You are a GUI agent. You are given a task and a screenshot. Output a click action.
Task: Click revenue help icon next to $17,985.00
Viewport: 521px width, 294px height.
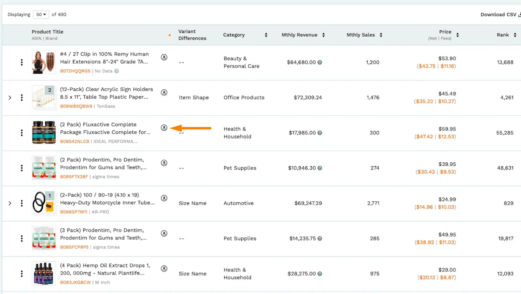(x=320, y=133)
